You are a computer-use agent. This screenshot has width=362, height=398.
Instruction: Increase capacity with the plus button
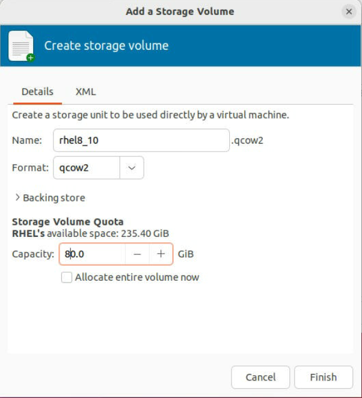[x=161, y=254]
